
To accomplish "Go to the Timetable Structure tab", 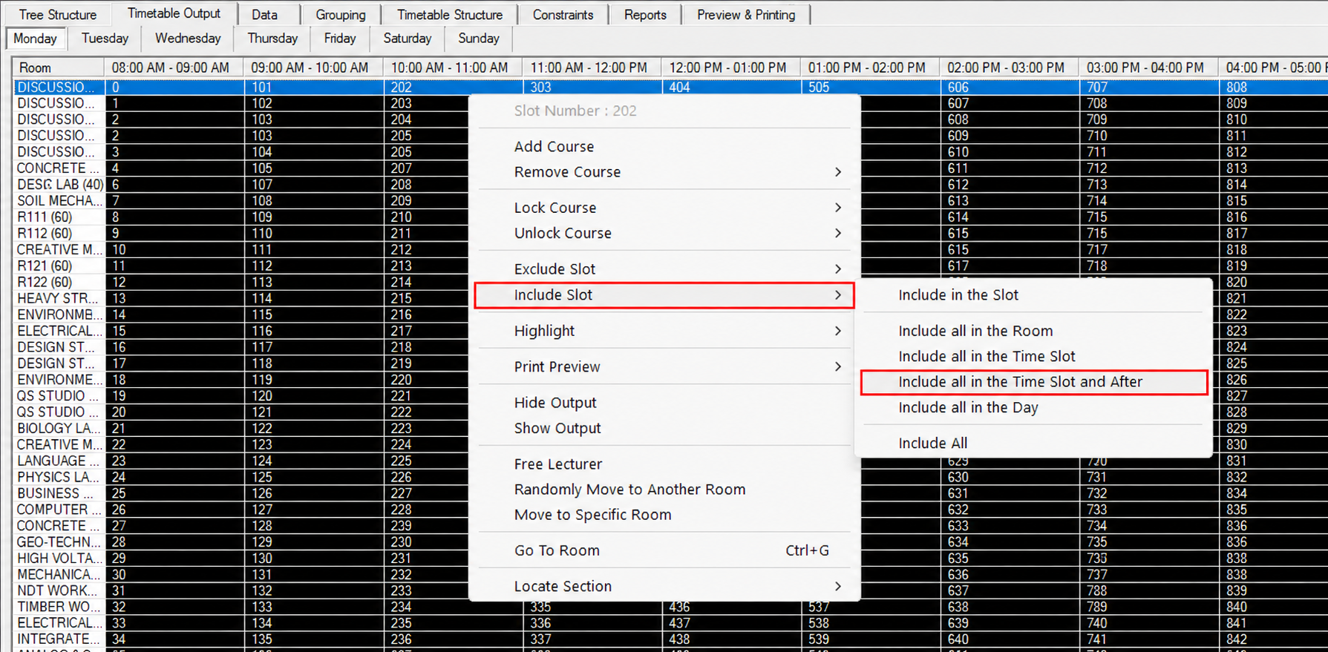I will (450, 15).
